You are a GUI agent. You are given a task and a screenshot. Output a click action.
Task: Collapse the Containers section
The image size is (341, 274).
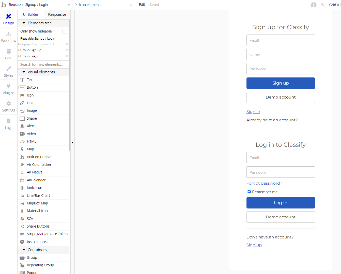click(24, 250)
